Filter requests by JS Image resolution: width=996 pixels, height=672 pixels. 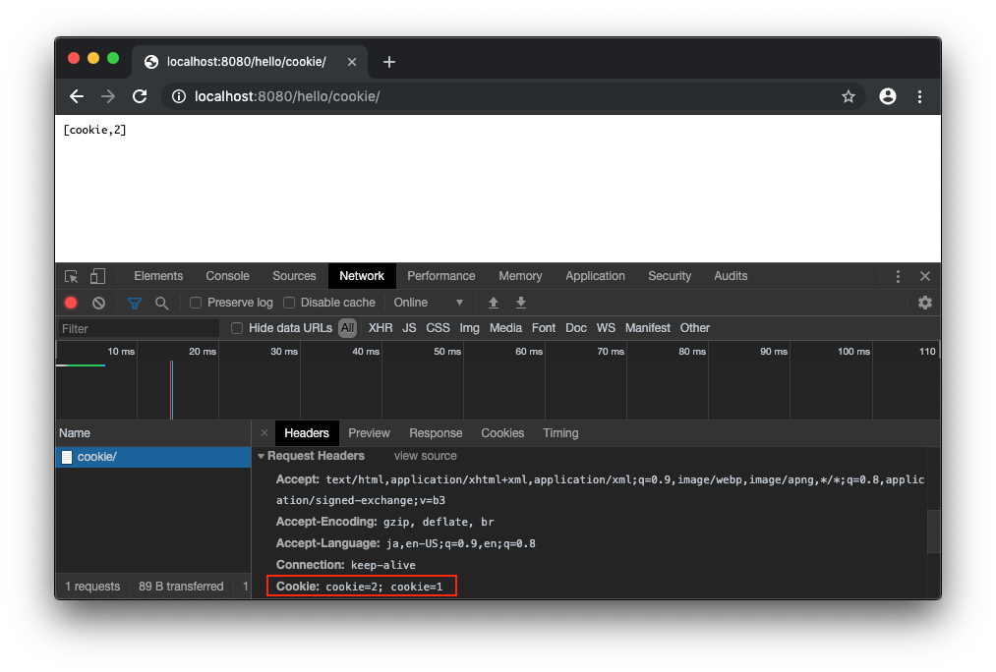[409, 328]
